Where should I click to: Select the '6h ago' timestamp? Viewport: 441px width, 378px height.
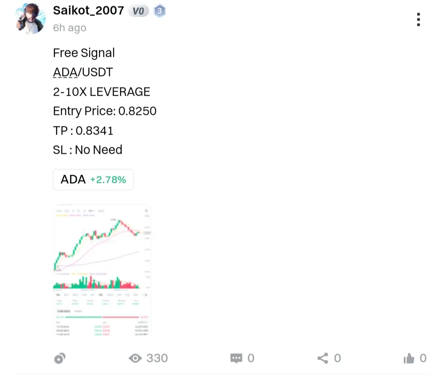tap(69, 28)
